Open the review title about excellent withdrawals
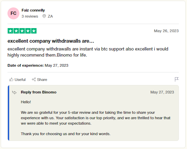Image resolution: width=187 pixels, height=149 pixels. point(51,41)
